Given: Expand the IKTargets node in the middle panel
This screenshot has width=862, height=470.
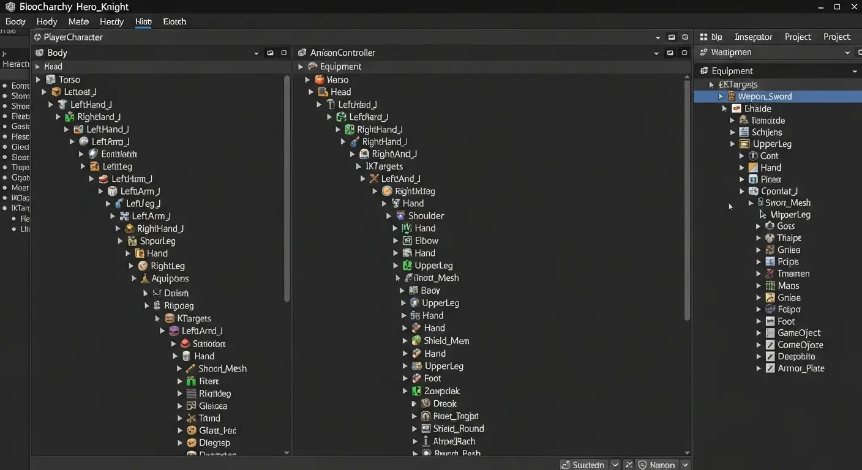Looking at the screenshot, I should click(358, 166).
